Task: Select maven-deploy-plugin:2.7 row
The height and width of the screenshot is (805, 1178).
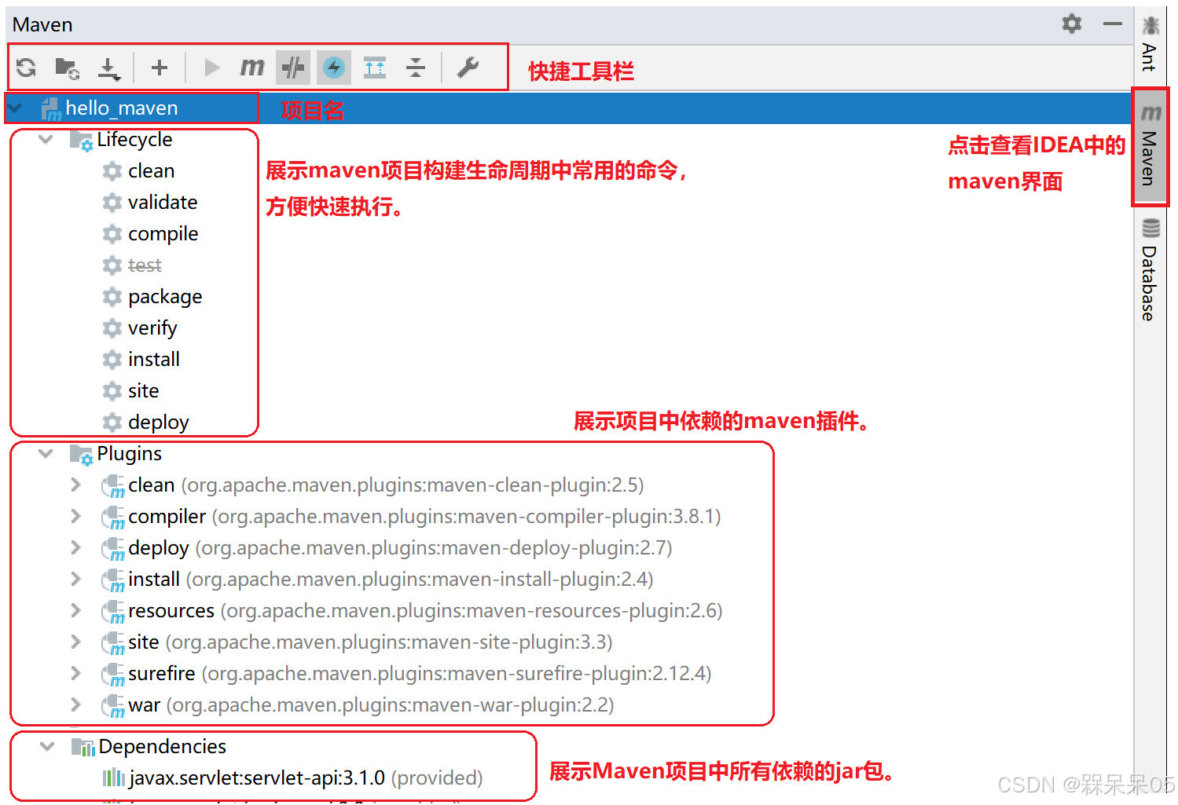Action: point(400,548)
